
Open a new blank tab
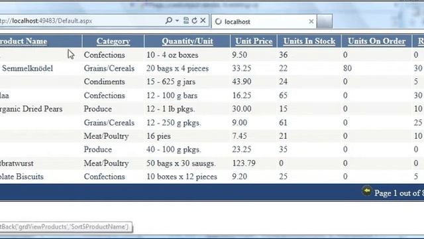[325, 22]
